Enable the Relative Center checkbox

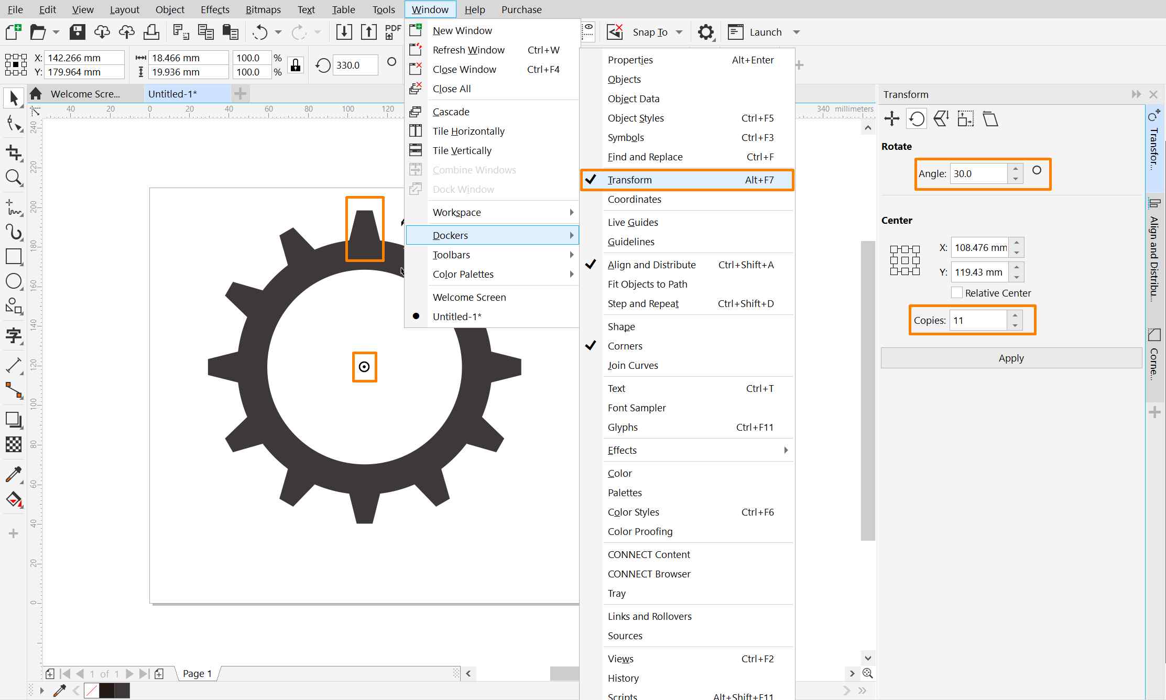pos(957,293)
